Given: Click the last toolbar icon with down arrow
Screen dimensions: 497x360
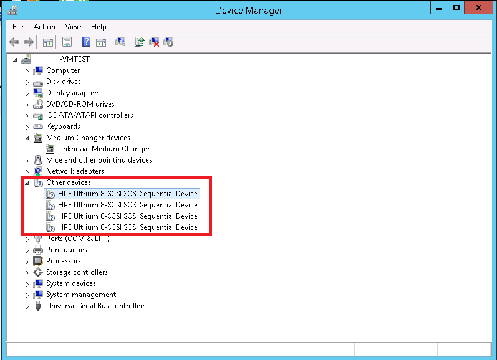Looking at the screenshot, I should (168, 42).
